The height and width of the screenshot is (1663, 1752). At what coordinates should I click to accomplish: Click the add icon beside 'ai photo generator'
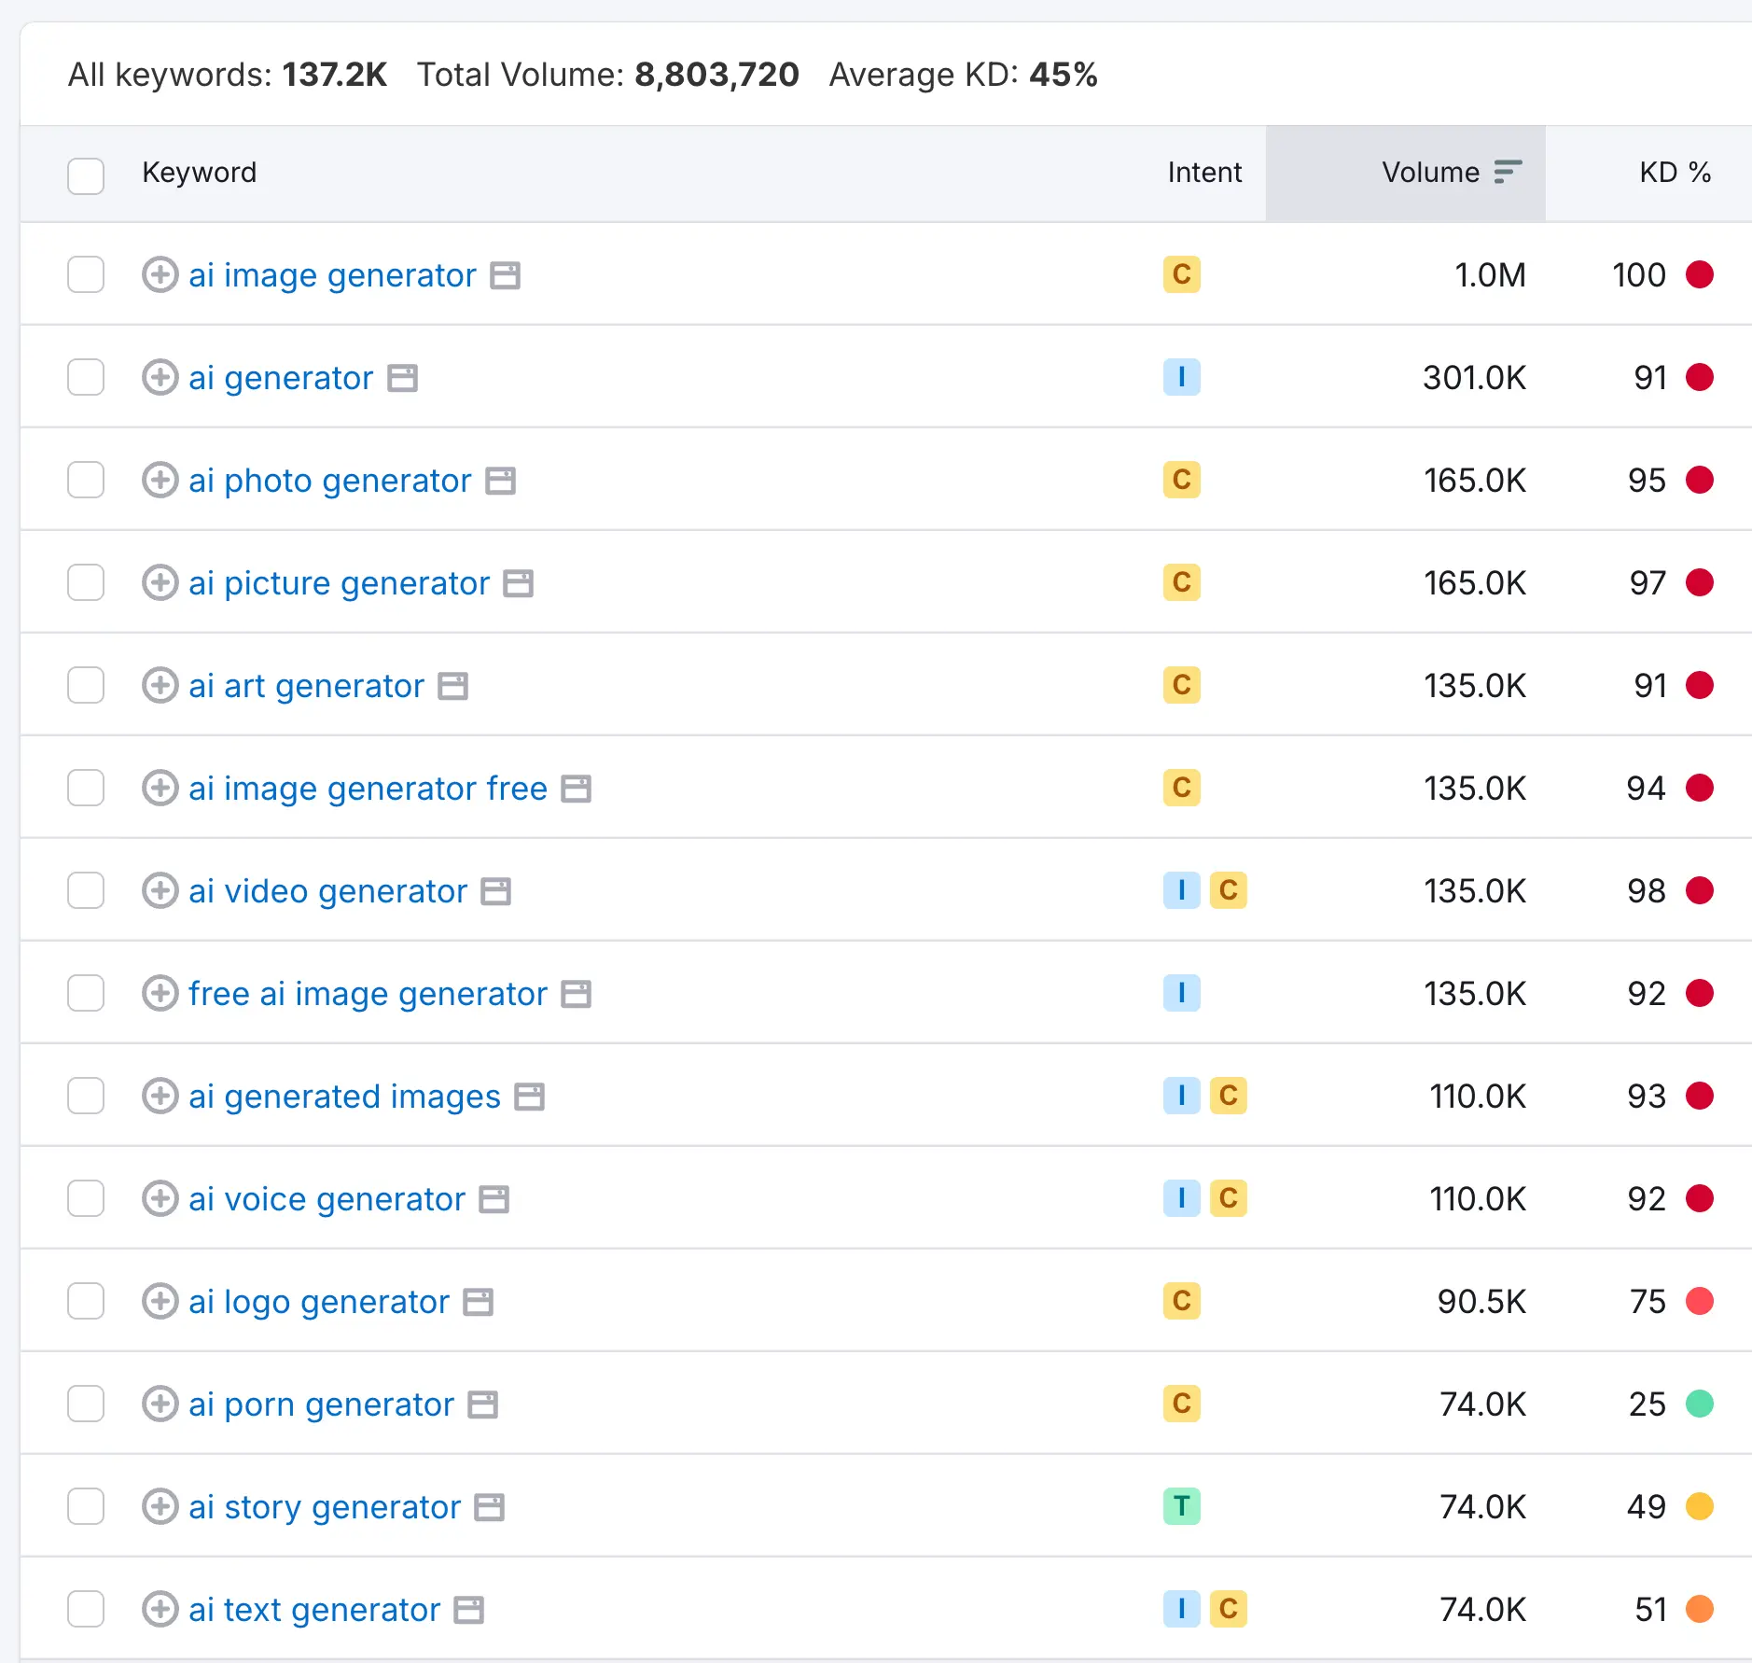click(x=160, y=481)
